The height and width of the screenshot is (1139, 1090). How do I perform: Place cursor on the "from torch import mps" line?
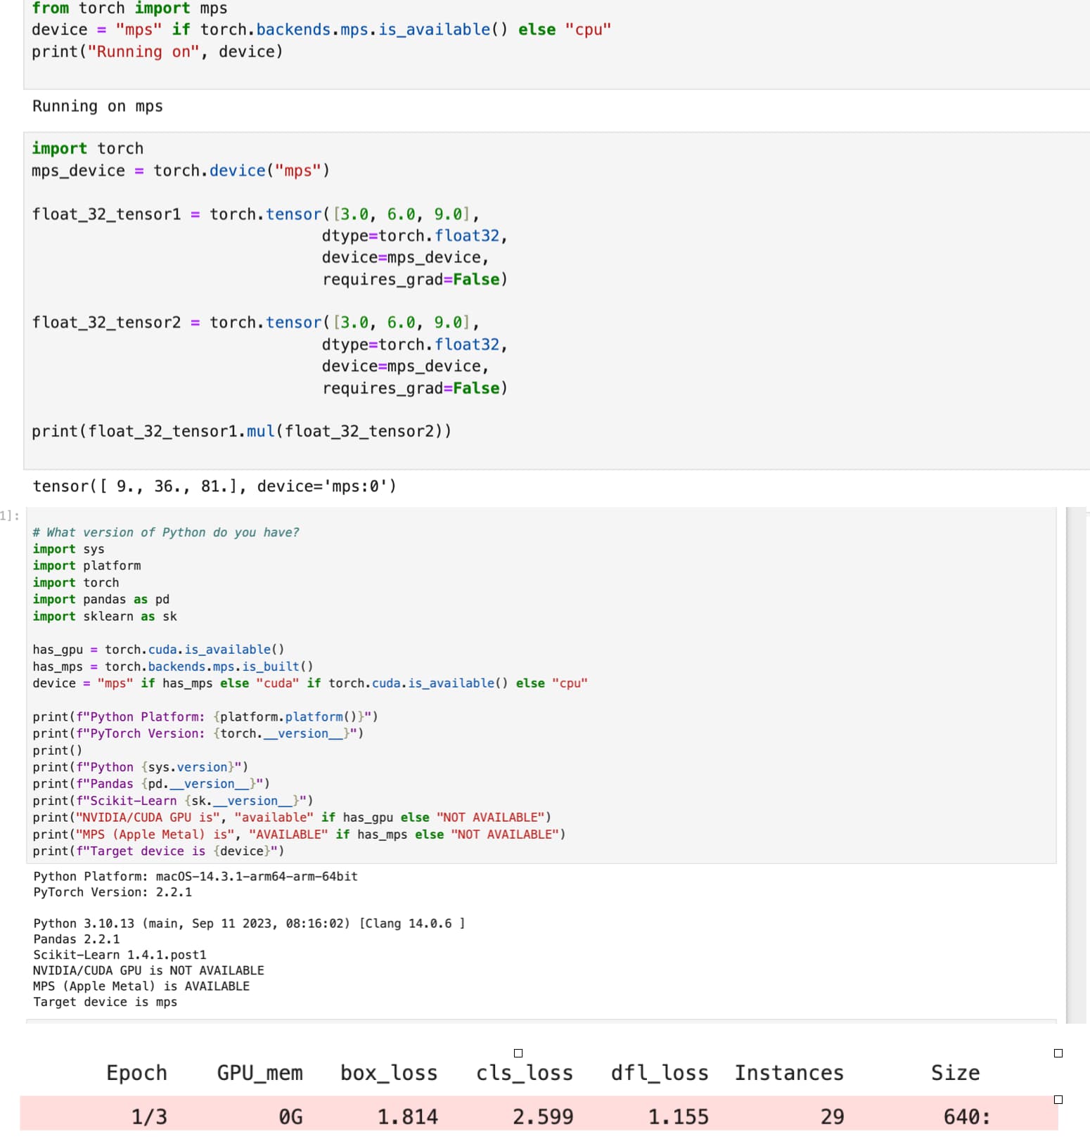[129, 8]
